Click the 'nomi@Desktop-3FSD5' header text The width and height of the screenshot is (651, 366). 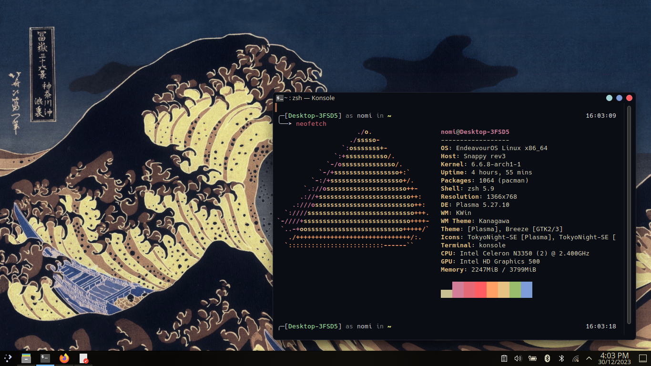click(475, 132)
